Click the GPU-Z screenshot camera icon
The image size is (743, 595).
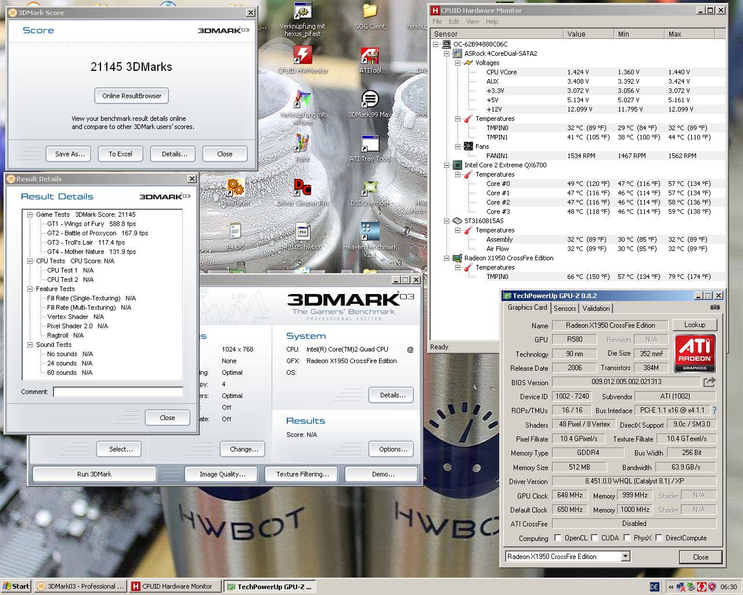[715, 307]
